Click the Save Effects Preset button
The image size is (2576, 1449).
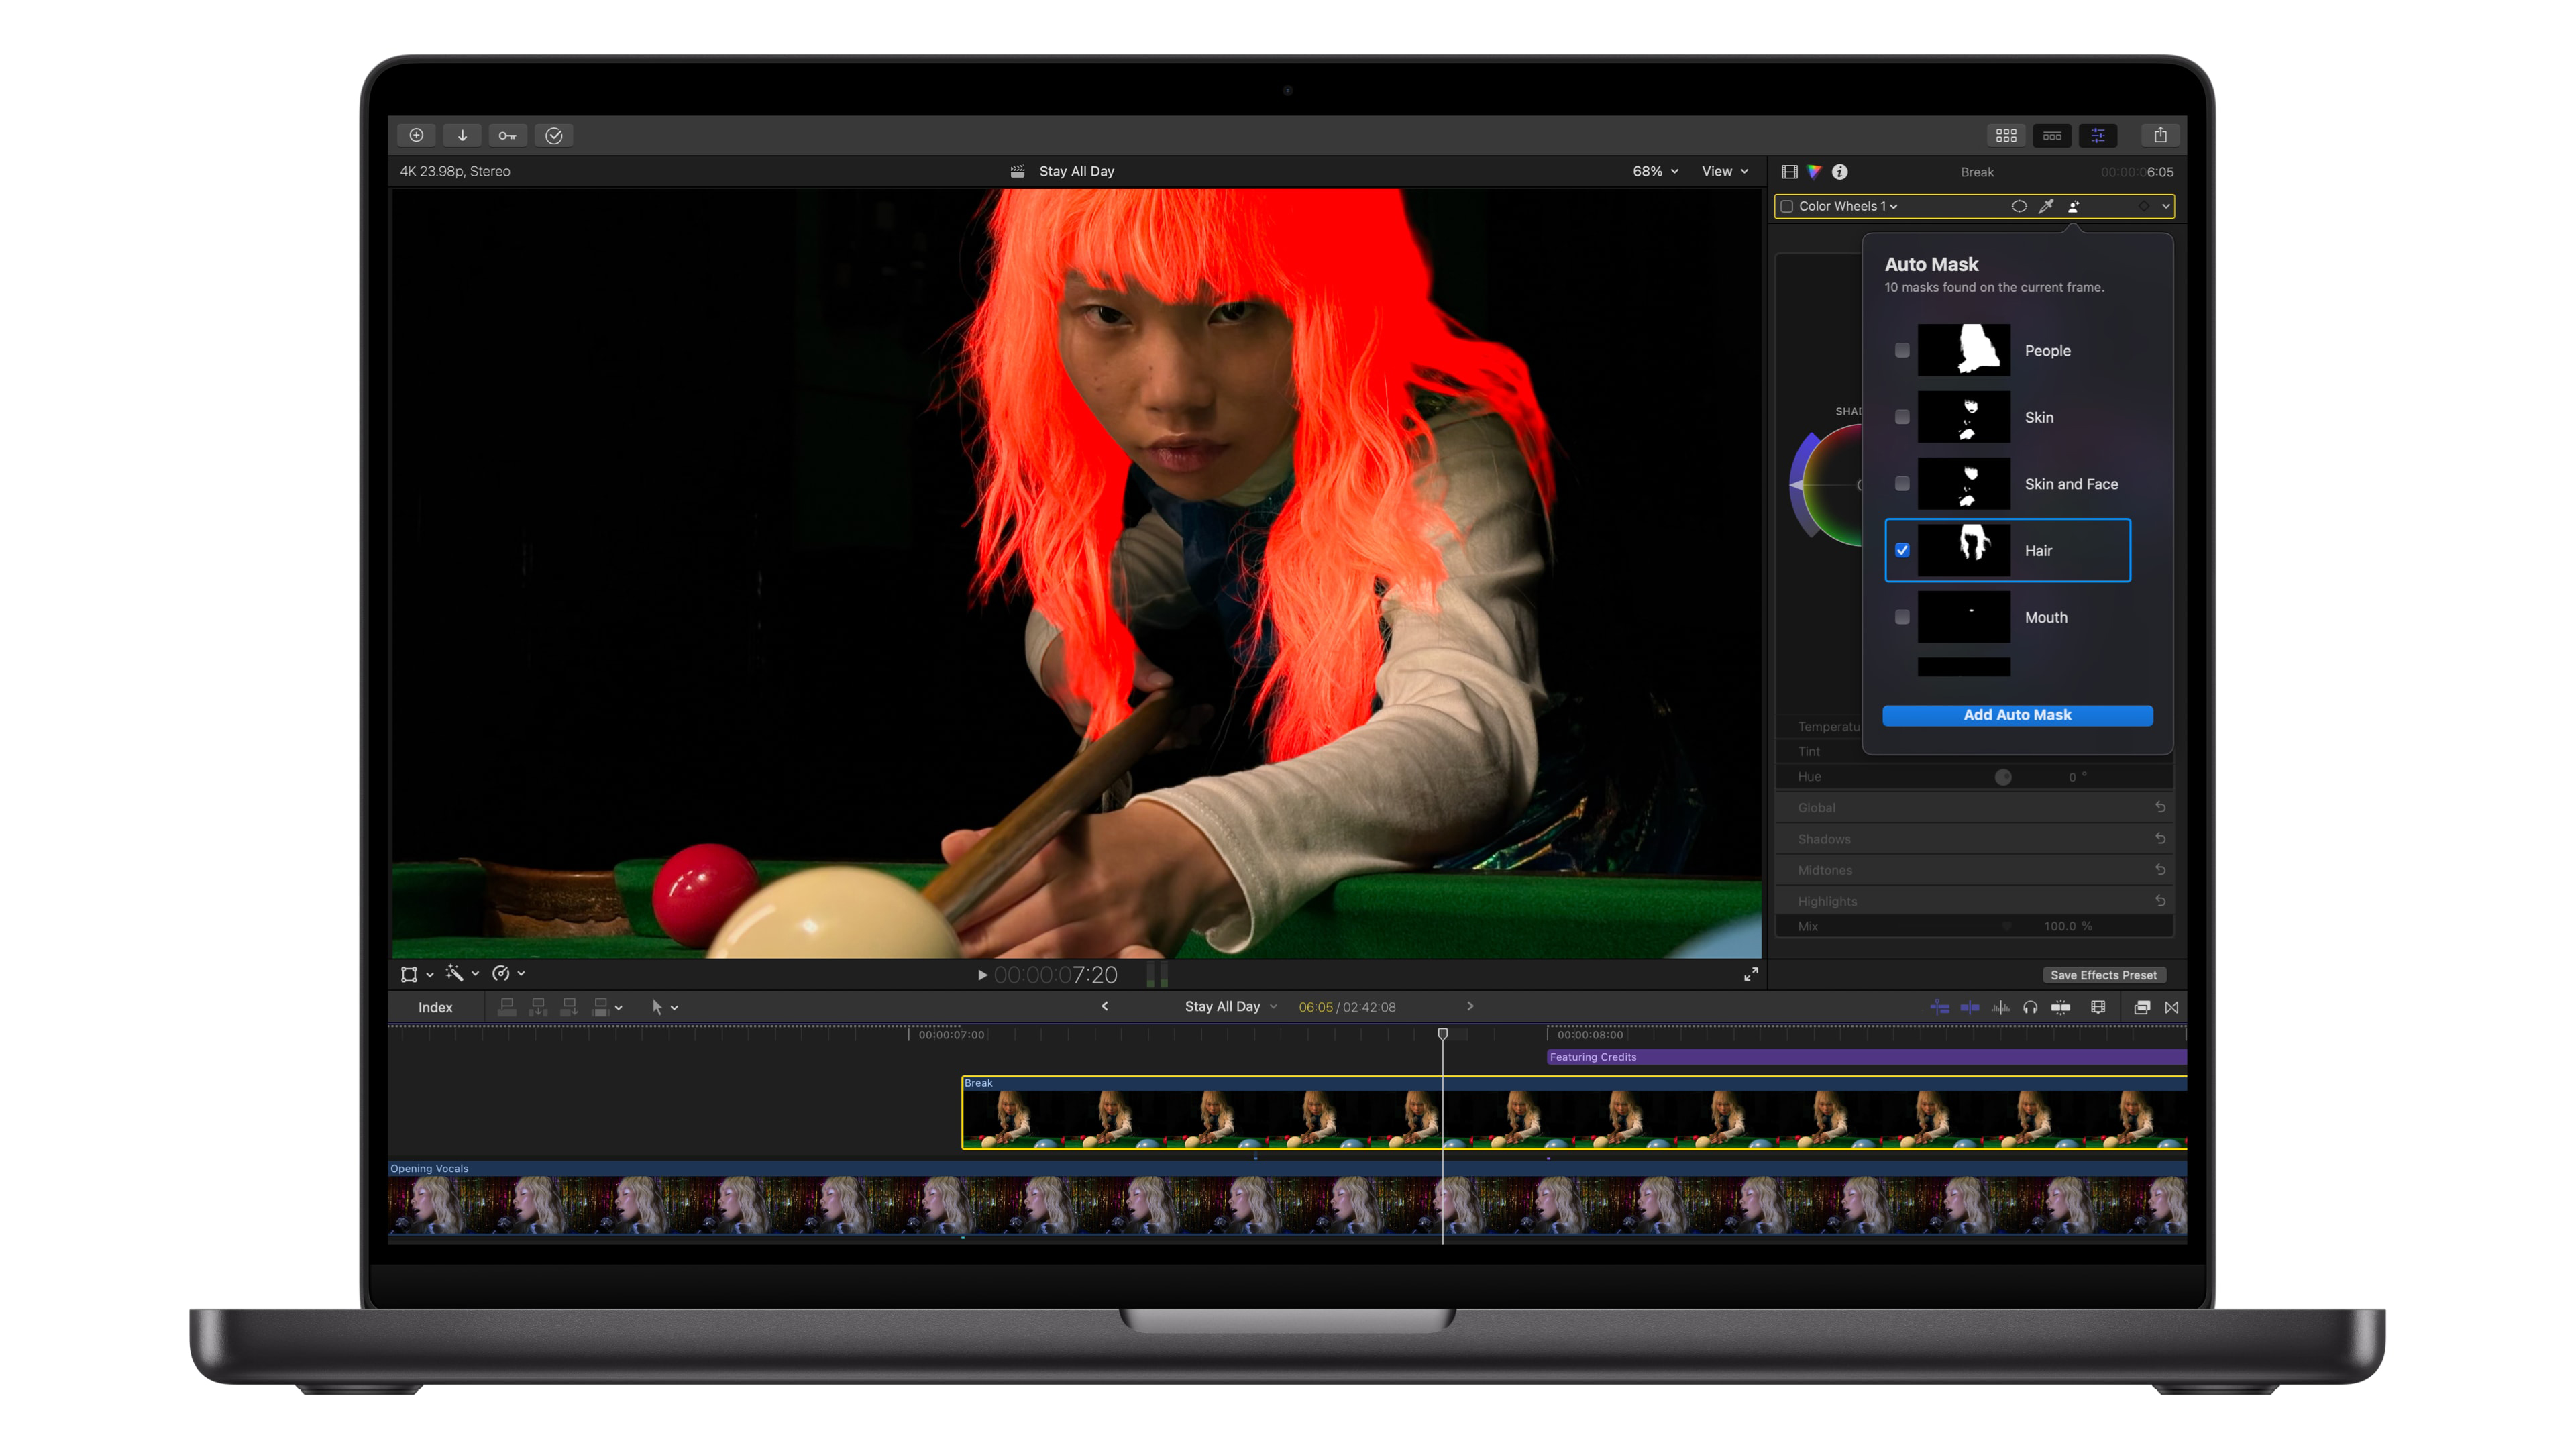click(x=2103, y=975)
